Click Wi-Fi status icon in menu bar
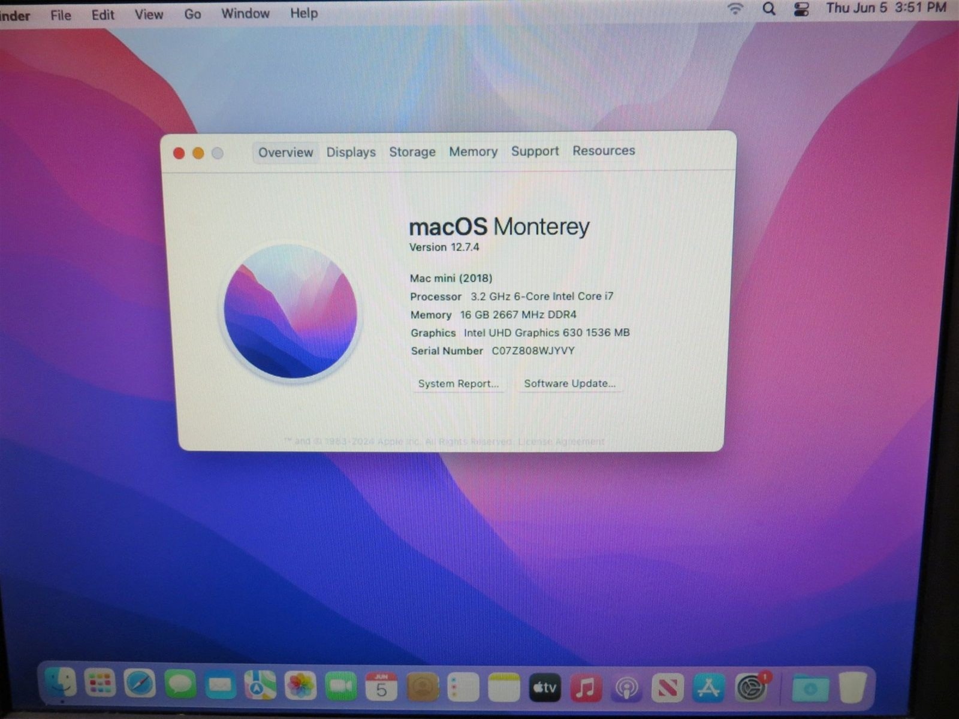This screenshot has width=959, height=719. point(735,8)
